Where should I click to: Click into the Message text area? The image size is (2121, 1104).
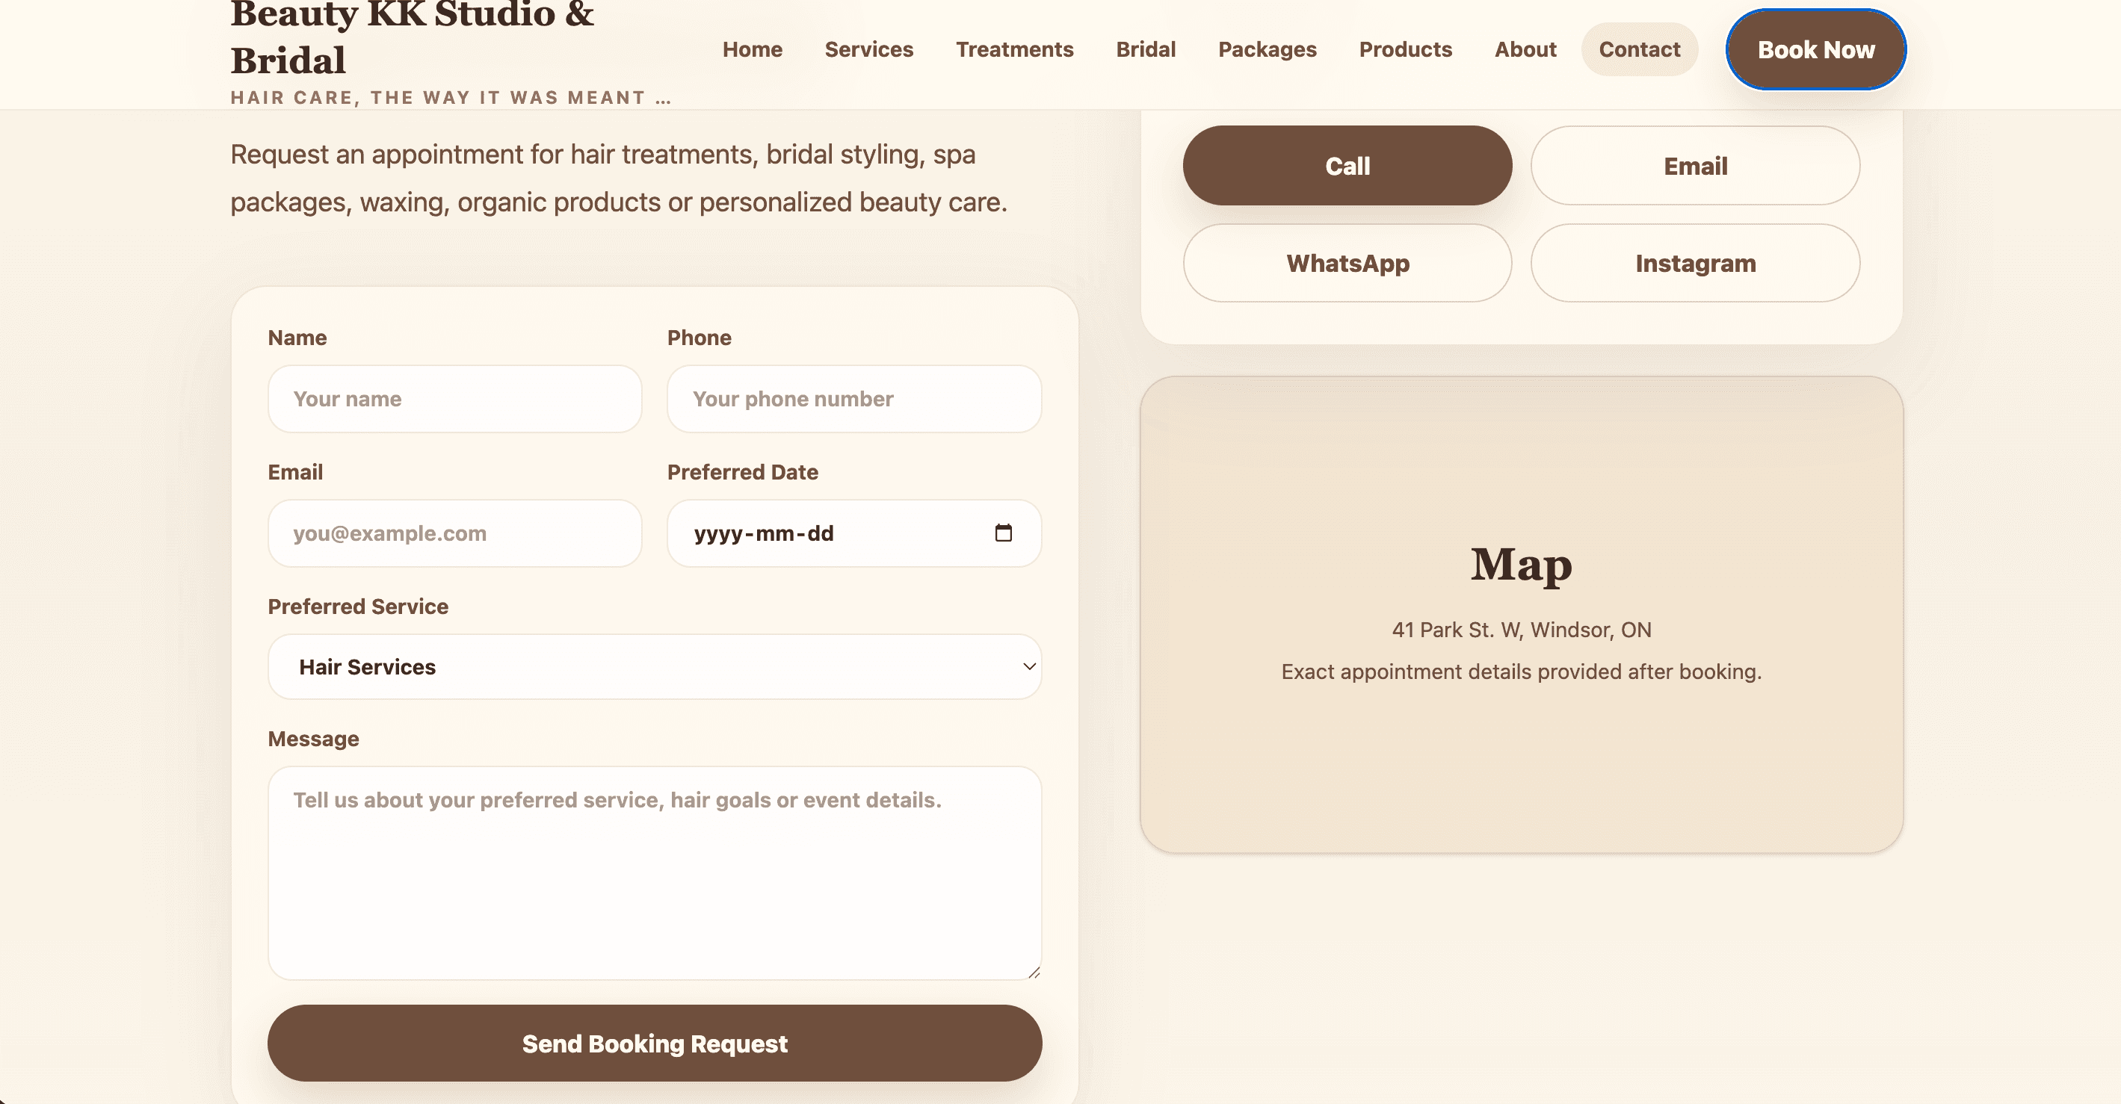(655, 873)
